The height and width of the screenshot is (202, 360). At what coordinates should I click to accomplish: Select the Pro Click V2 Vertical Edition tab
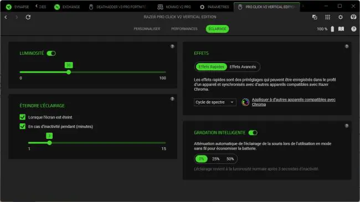(267, 7)
